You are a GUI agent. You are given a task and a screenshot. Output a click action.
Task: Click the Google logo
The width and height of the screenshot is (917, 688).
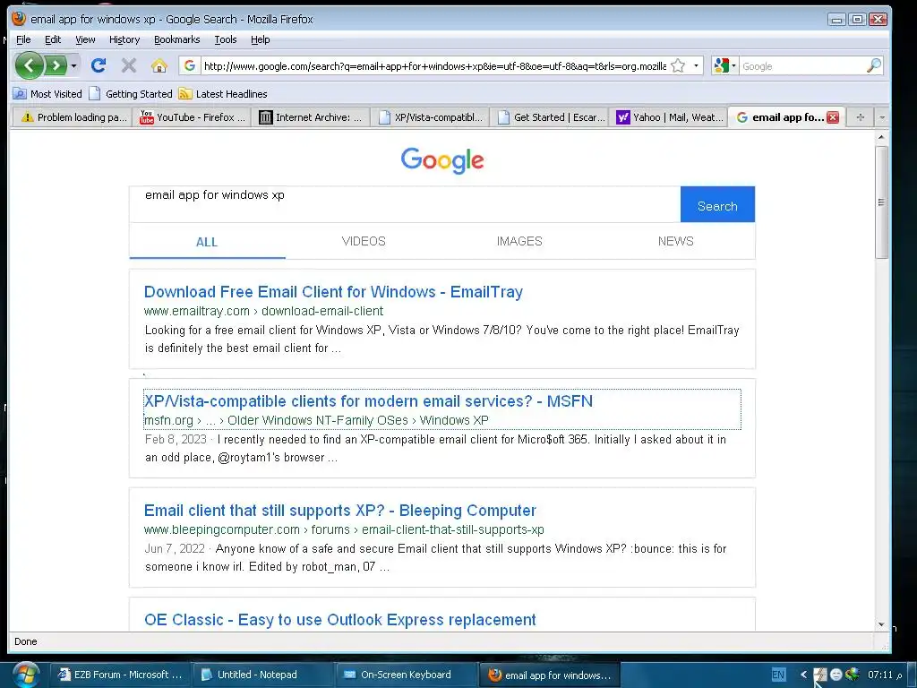(442, 159)
